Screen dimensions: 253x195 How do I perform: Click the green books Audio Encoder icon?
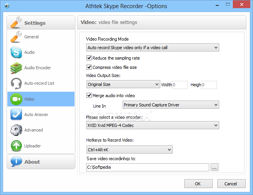pos(16,68)
